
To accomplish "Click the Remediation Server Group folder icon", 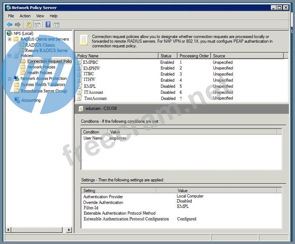I will [x=17, y=91].
